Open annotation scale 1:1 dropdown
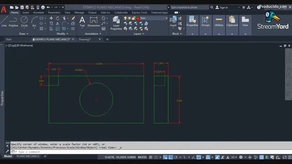The height and width of the screenshot is (164, 292). point(234,157)
